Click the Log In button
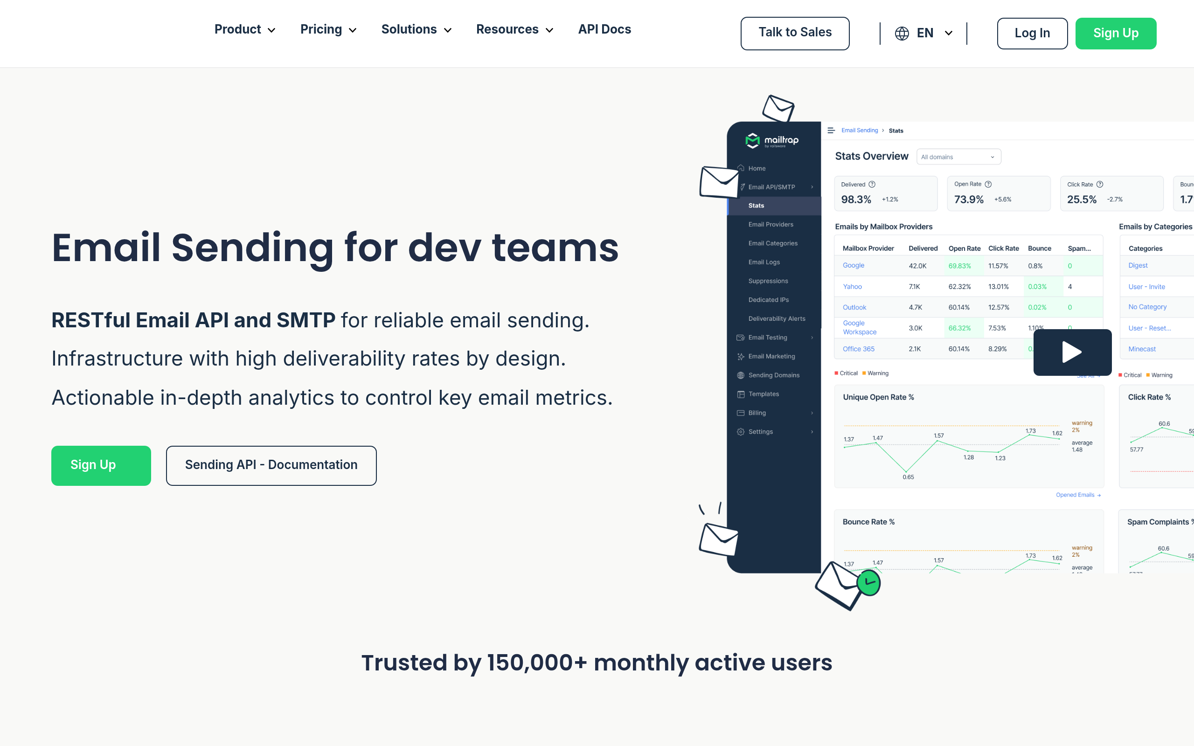1194x746 pixels. [x=1032, y=33]
